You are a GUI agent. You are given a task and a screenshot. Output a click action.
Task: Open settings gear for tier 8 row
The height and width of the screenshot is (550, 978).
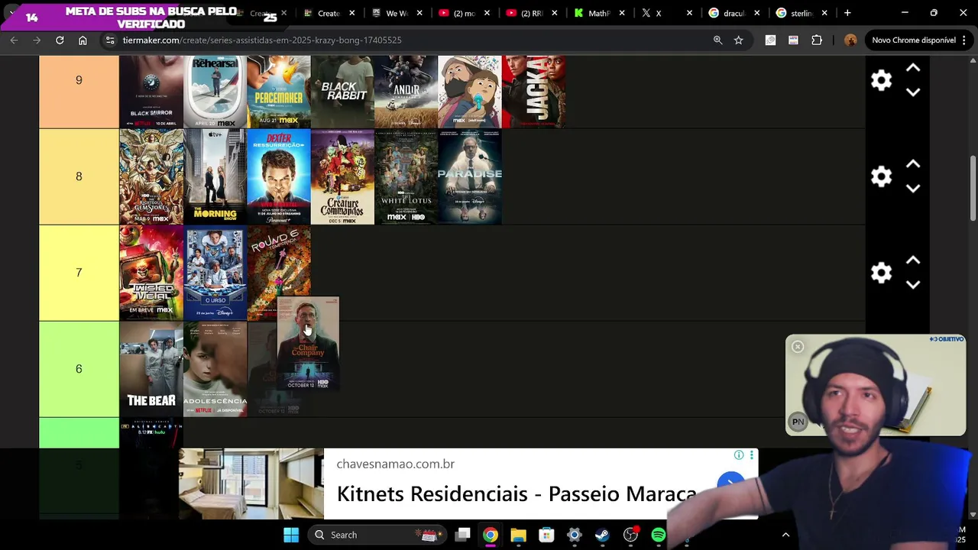pyautogui.click(x=881, y=176)
